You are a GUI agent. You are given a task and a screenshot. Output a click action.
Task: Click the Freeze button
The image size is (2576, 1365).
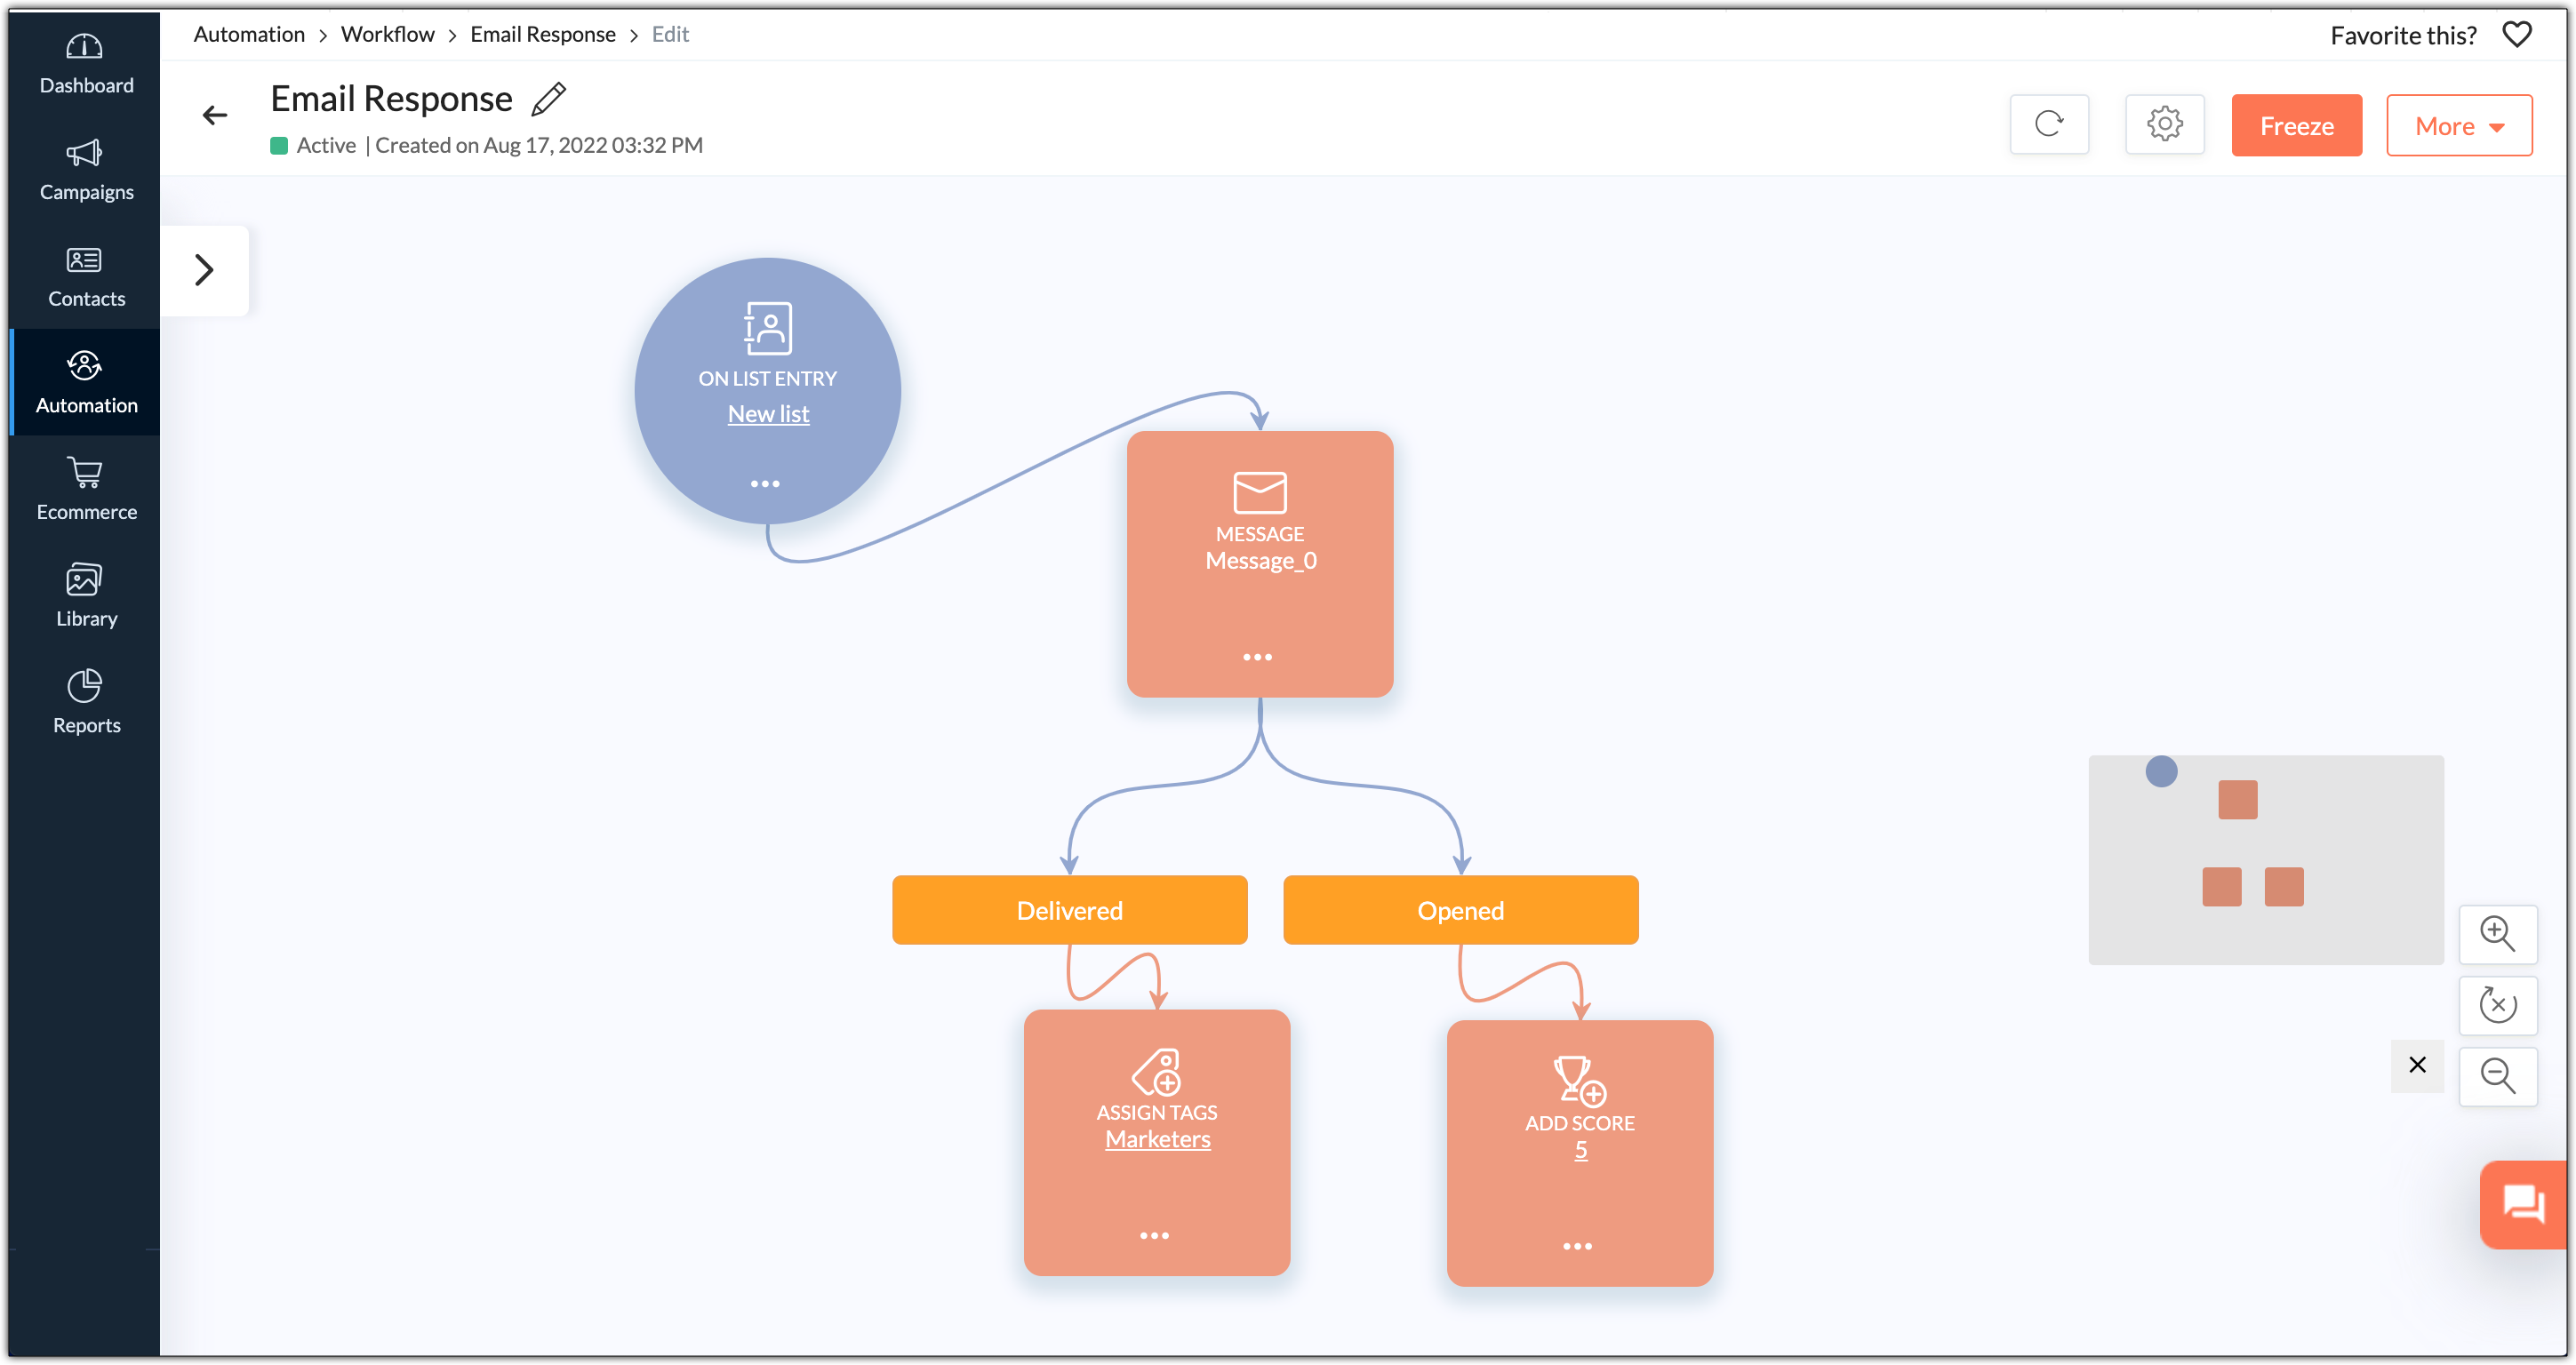pyautogui.click(x=2296, y=126)
